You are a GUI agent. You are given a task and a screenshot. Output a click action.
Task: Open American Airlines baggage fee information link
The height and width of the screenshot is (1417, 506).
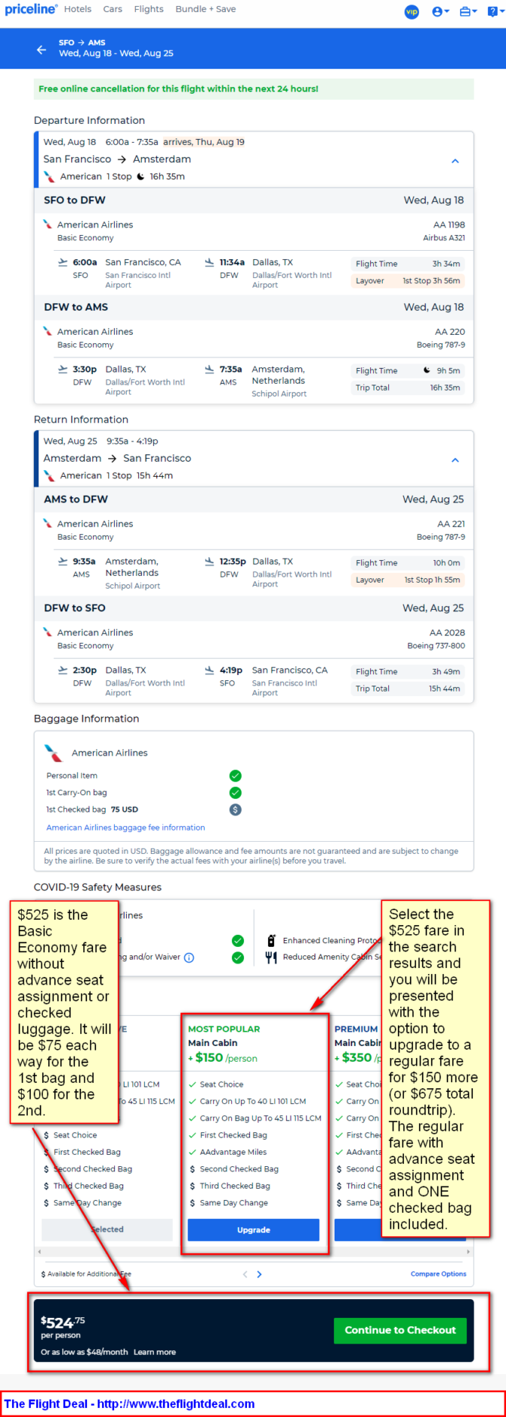pyautogui.click(x=125, y=828)
